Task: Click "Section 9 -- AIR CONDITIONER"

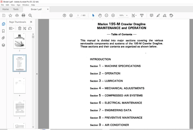Action: [109, 125]
